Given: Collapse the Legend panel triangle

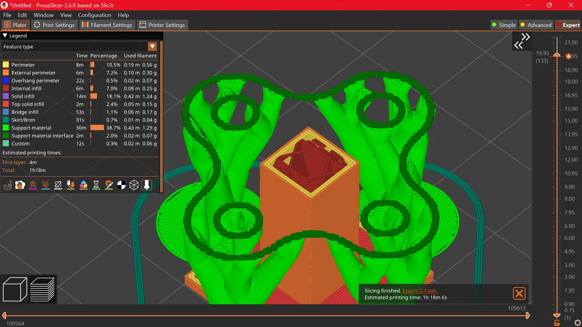Looking at the screenshot, I should (5, 36).
